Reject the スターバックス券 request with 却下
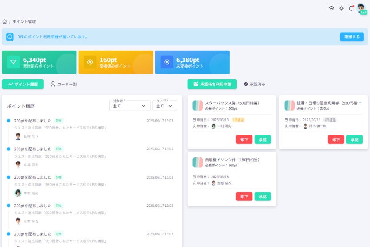Viewport: 370px width, 247px height. click(x=244, y=139)
